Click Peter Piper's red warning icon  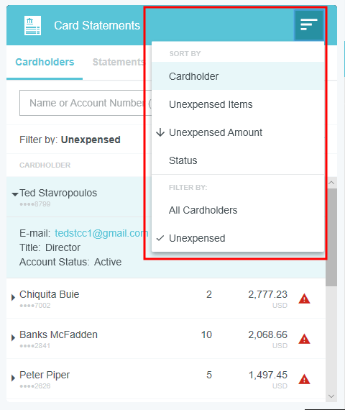tap(304, 379)
